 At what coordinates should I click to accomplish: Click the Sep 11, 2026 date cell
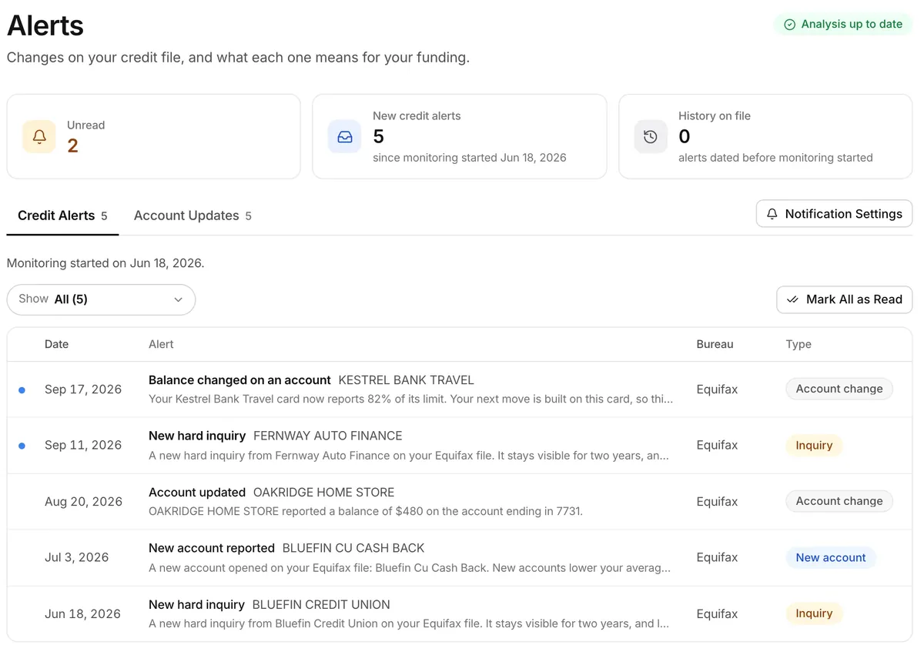(83, 445)
